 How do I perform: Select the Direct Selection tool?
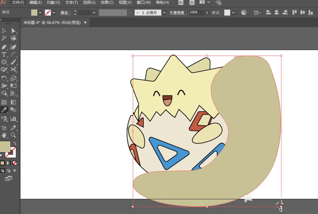click(x=13, y=31)
